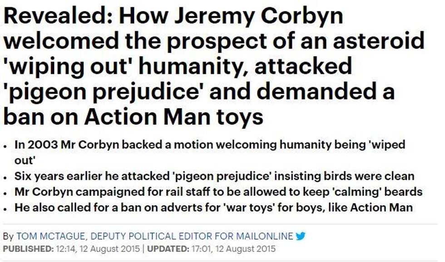This screenshot has height=262, width=445.
Task: Click the word 'By' before the author name
Action: click(8, 237)
